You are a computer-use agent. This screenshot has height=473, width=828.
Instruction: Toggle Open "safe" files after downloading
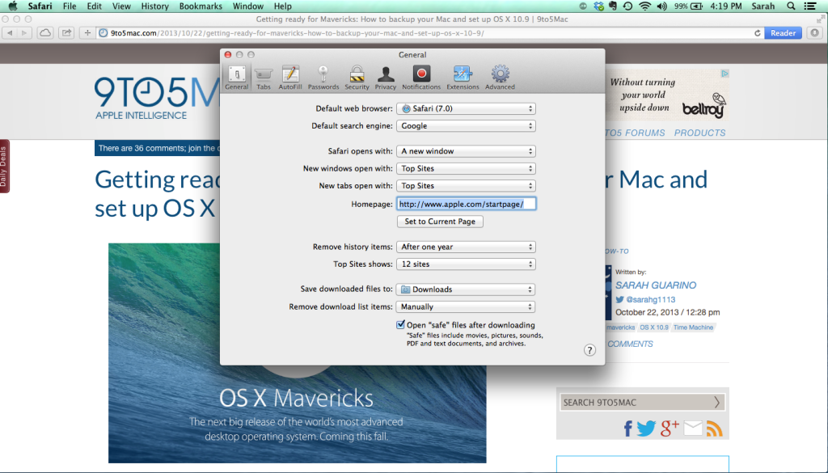coord(401,325)
